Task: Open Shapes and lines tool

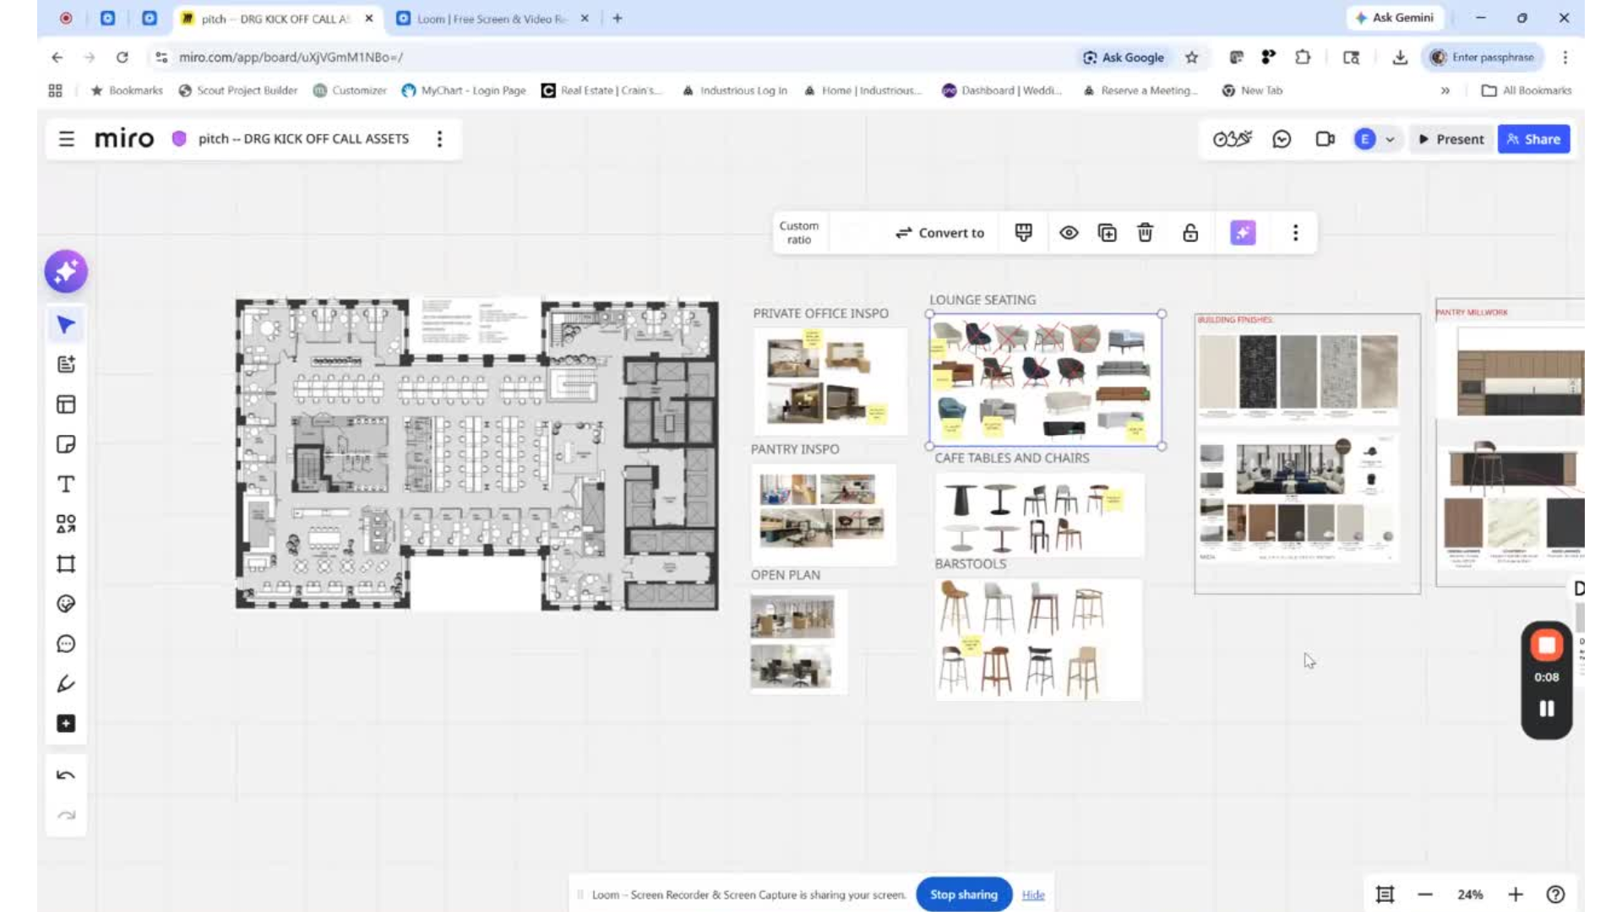Action: [66, 524]
